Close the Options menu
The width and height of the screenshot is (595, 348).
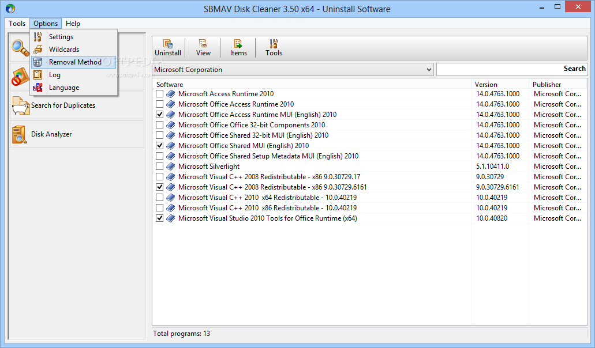46,24
